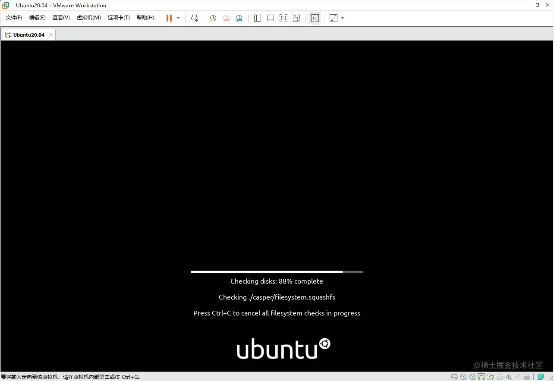
Task: Toggle the thumbnail bar view
Action: [271, 18]
